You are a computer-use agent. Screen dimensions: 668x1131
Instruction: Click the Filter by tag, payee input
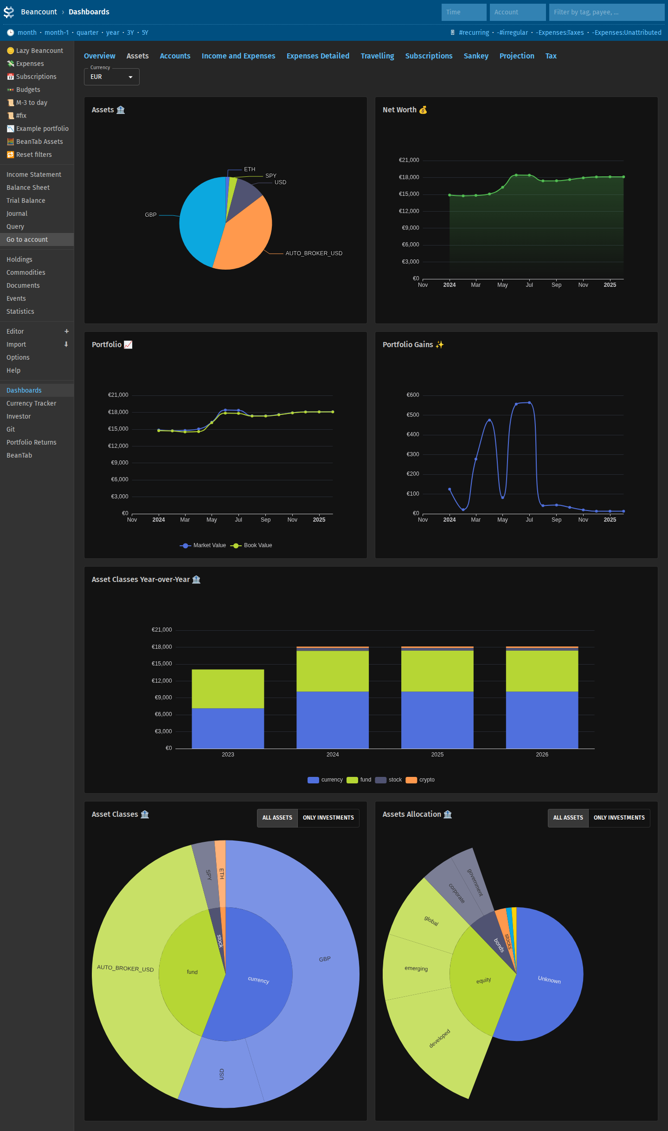[x=607, y=12]
